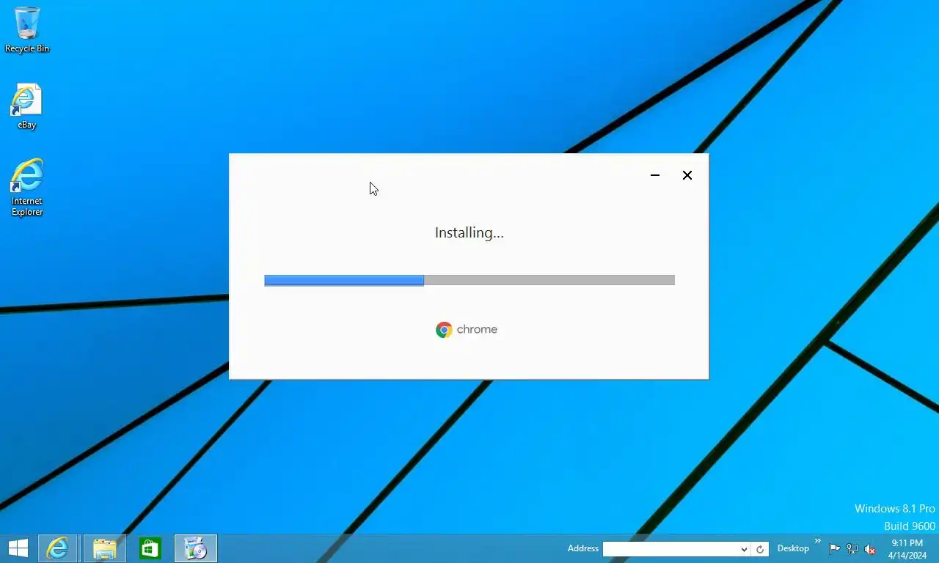
Task: Launch Internet Explorer from the taskbar
Action: [x=58, y=548]
